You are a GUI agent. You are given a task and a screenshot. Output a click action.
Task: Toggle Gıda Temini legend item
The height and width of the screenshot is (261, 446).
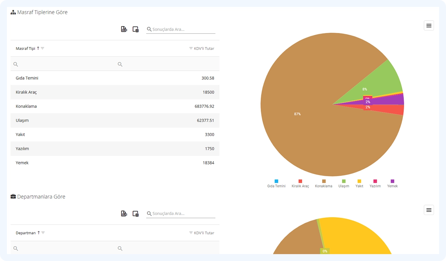coord(276,183)
